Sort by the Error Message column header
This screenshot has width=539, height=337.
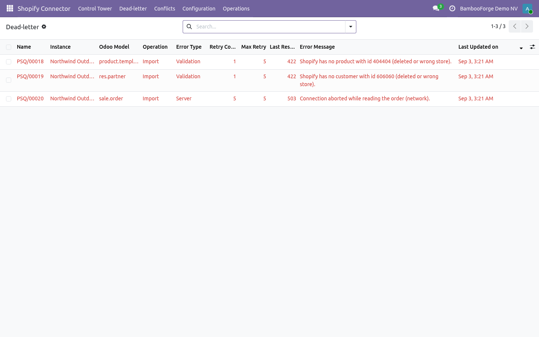pyautogui.click(x=317, y=47)
